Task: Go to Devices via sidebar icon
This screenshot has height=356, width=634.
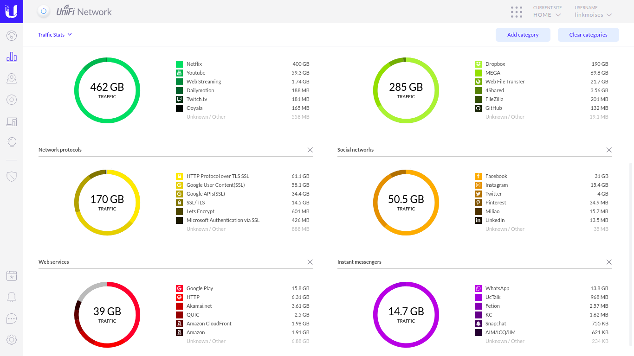Action: click(x=12, y=100)
